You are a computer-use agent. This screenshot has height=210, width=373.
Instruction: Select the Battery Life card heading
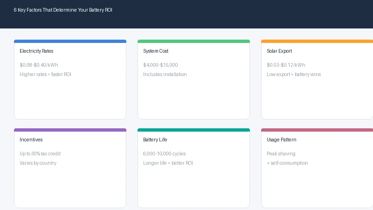pyautogui.click(x=155, y=140)
